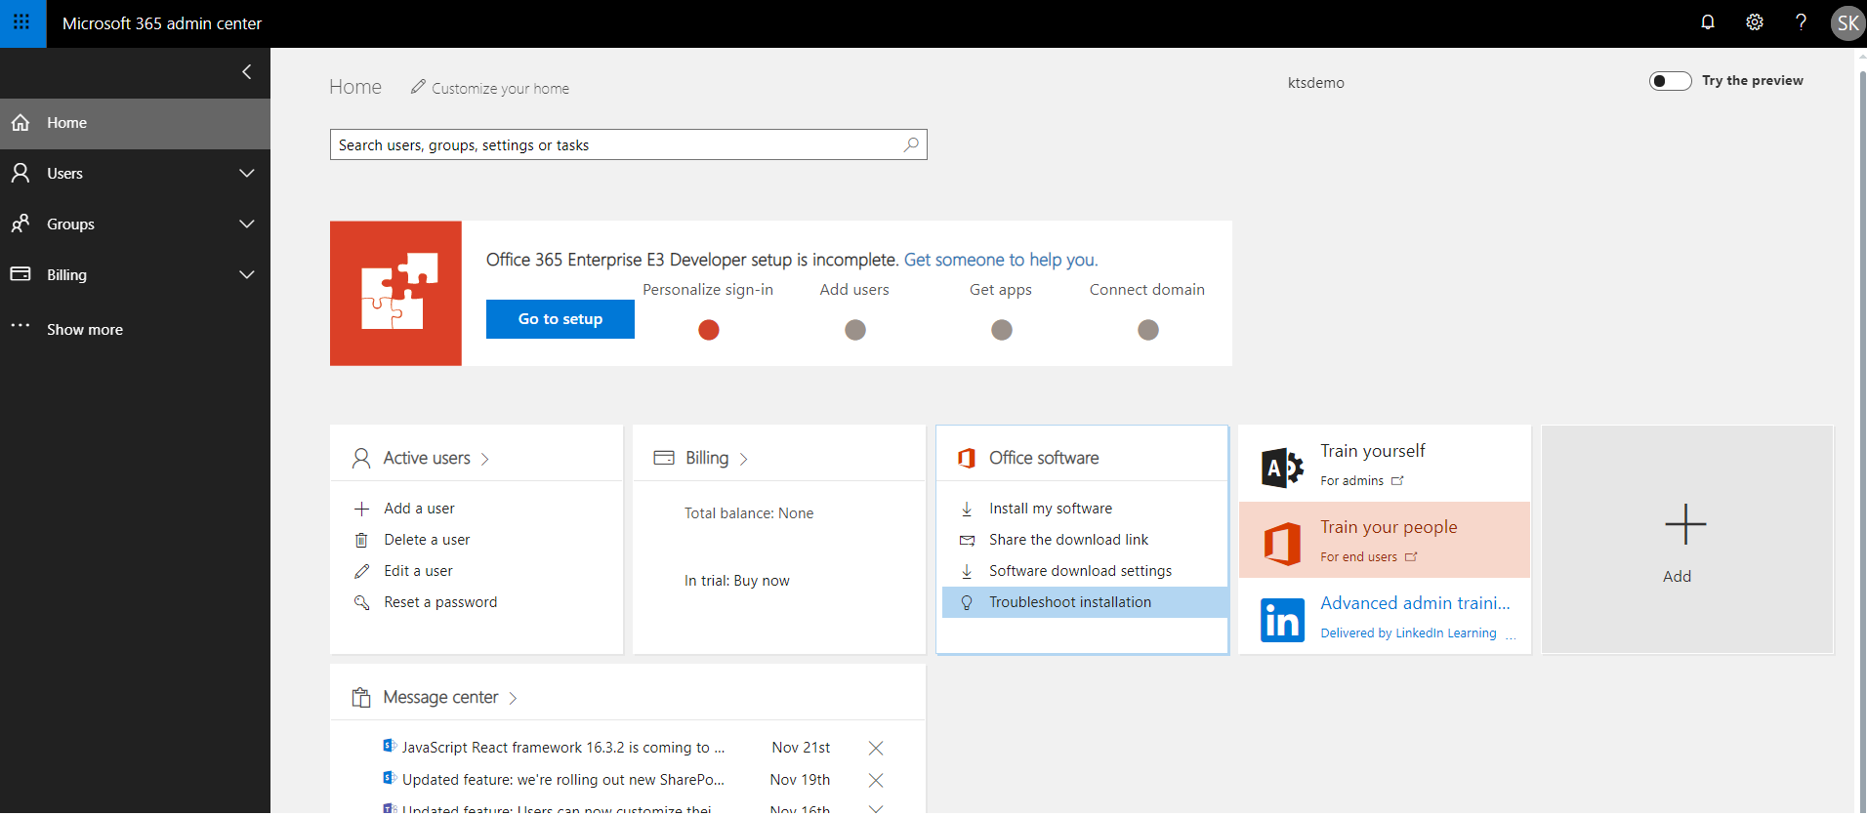
Task: Click the Office software logo icon
Action: (x=967, y=458)
